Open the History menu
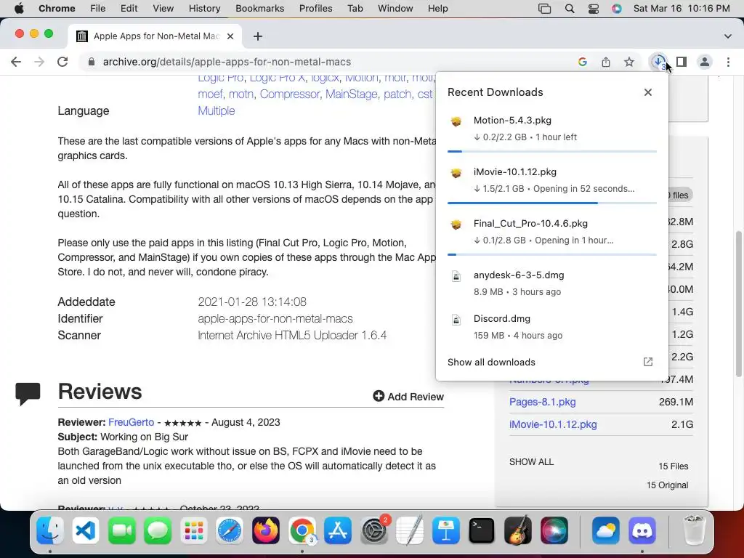 (x=204, y=9)
